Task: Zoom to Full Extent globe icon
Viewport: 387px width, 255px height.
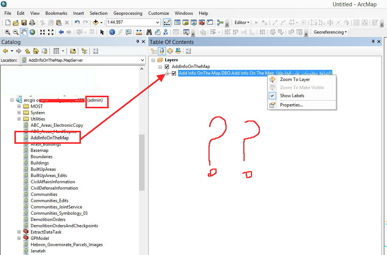Action: 32,32
